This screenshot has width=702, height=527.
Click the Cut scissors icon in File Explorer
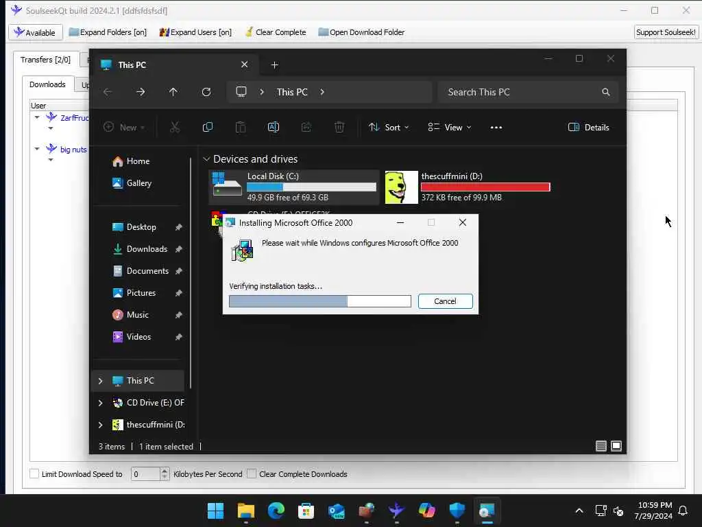tap(175, 127)
